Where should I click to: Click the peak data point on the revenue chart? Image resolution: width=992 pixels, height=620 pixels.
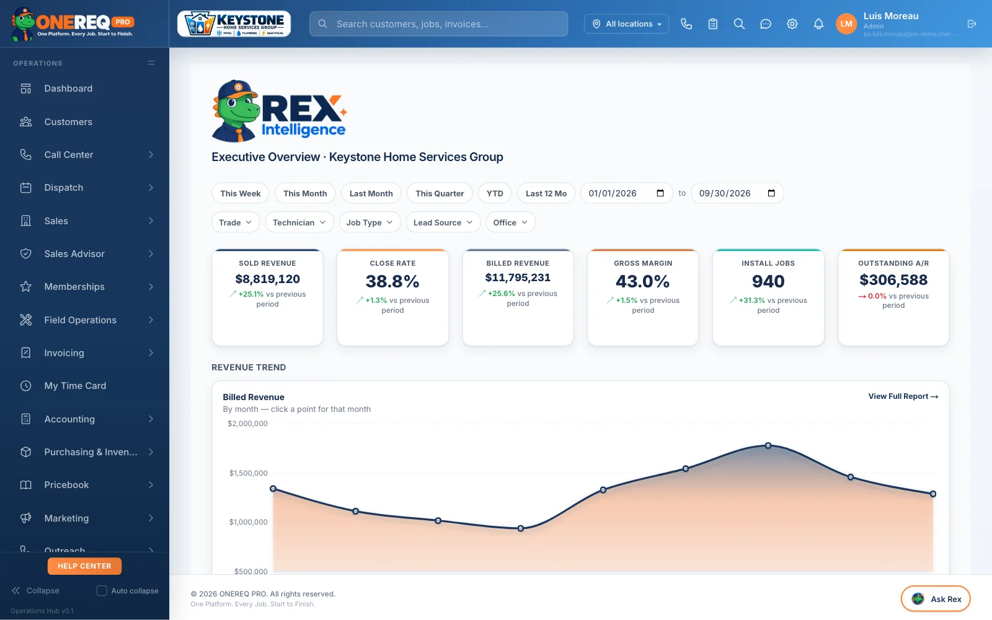pyautogui.click(x=768, y=445)
